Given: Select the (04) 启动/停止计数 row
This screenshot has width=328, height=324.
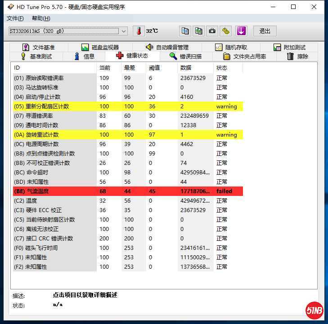Looking at the screenshot, I should pyautogui.click(x=128, y=97).
